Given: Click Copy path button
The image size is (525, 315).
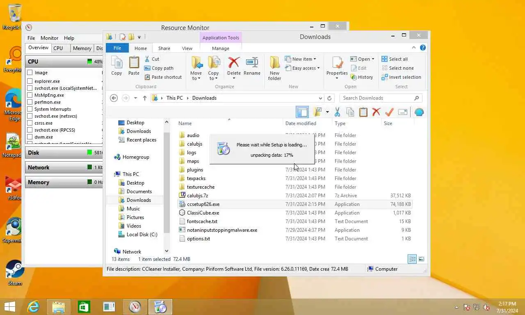Looking at the screenshot, I should coord(159,68).
